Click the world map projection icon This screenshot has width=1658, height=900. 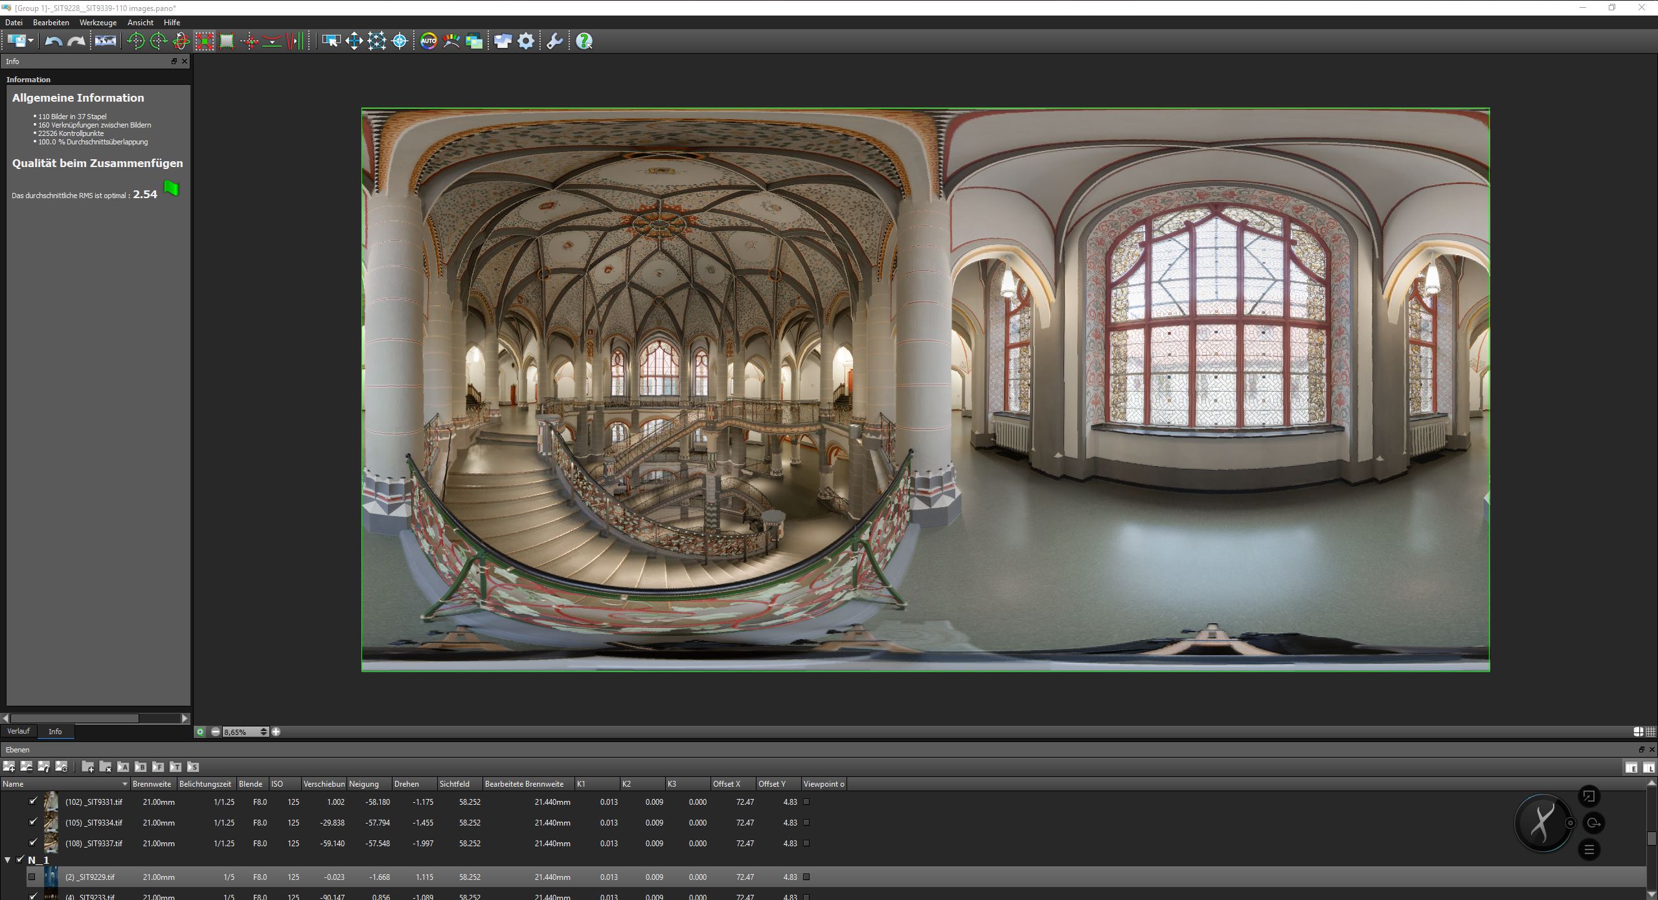[105, 41]
